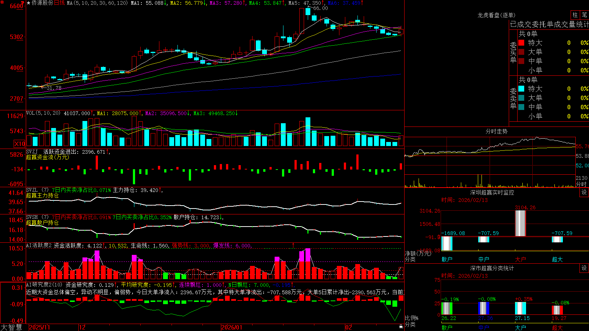Click the 超赢主力持仓 label
Viewport: 589px width, 331px height.
[x=42, y=195]
